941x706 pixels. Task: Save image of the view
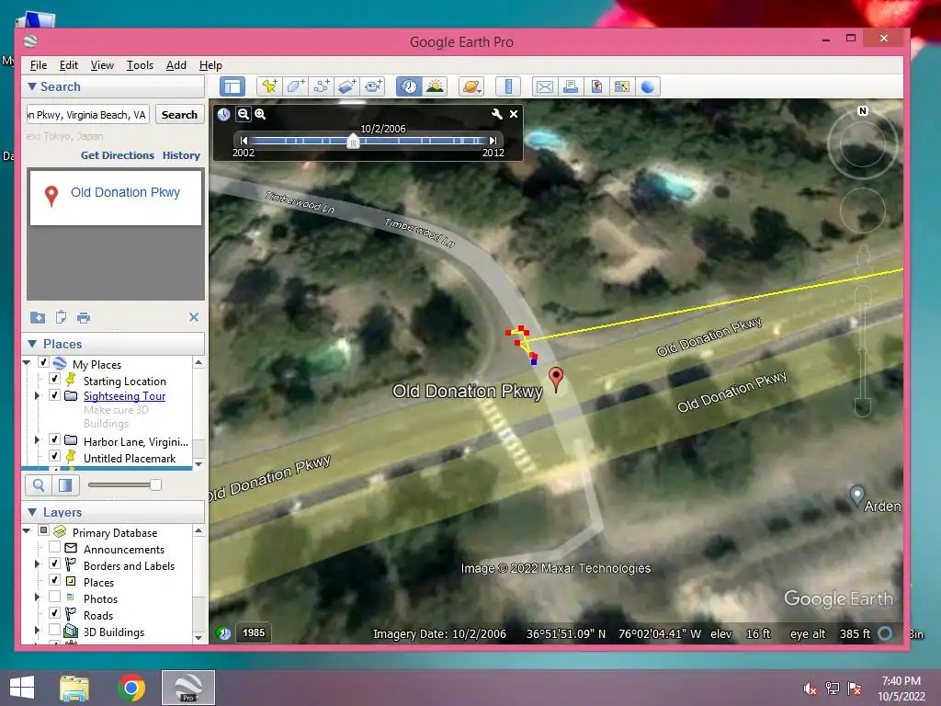tap(595, 86)
